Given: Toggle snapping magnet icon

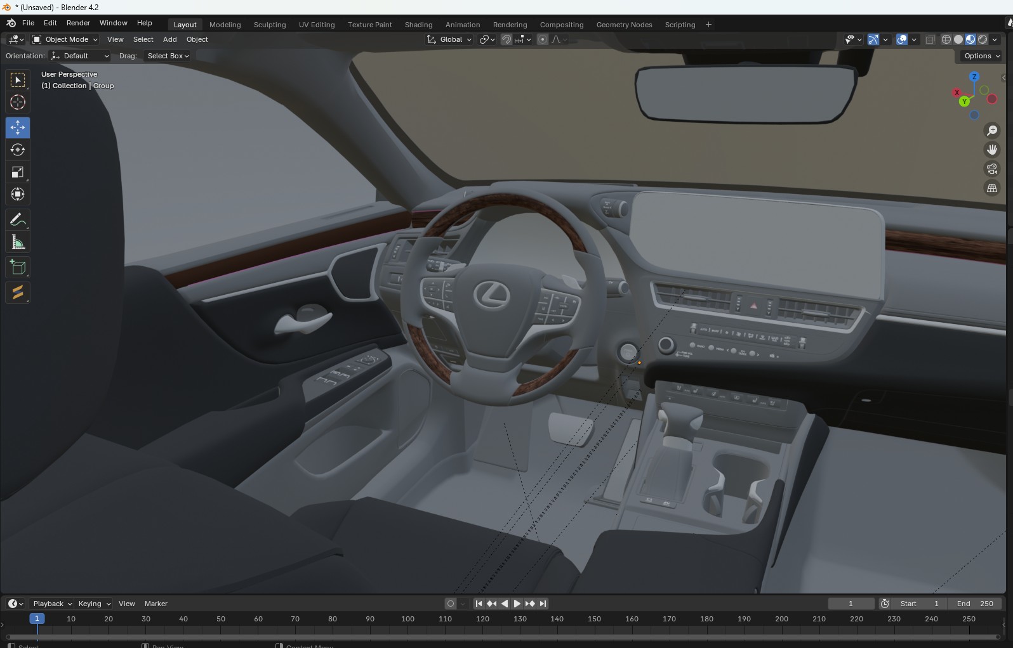Looking at the screenshot, I should coord(506,39).
